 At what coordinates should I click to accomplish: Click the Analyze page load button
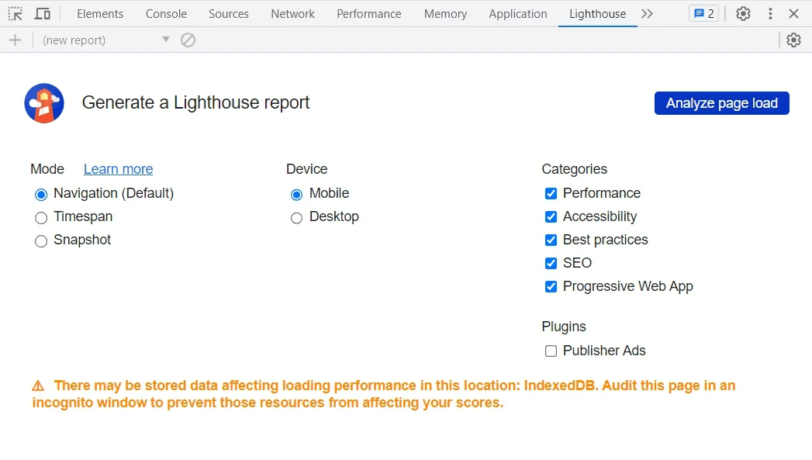[721, 103]
